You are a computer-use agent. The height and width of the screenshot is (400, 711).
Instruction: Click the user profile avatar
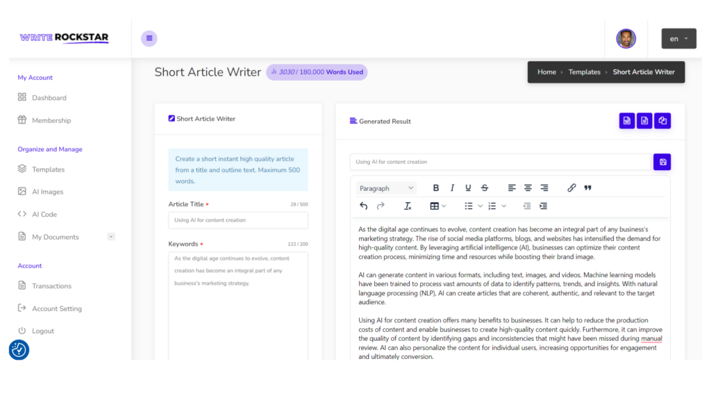626,39
